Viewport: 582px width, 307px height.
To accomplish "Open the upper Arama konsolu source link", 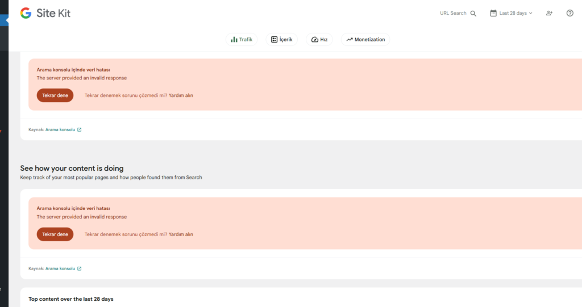I will [60, 129].
